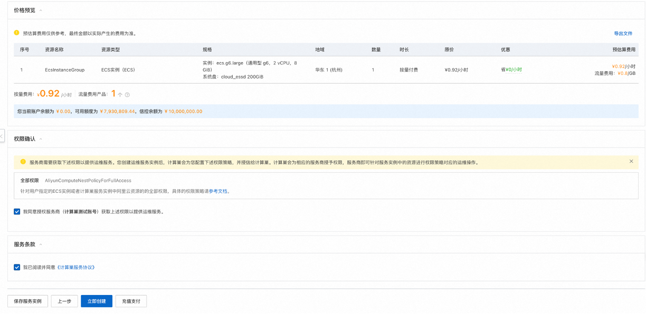Toggle the 我已阅读并同意 agreement checkbox
The height and width of the screenshot is (314, 646).
tap(17, 267)
